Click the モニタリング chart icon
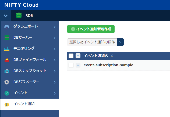170x117 pixels. [x=7, y=49]
